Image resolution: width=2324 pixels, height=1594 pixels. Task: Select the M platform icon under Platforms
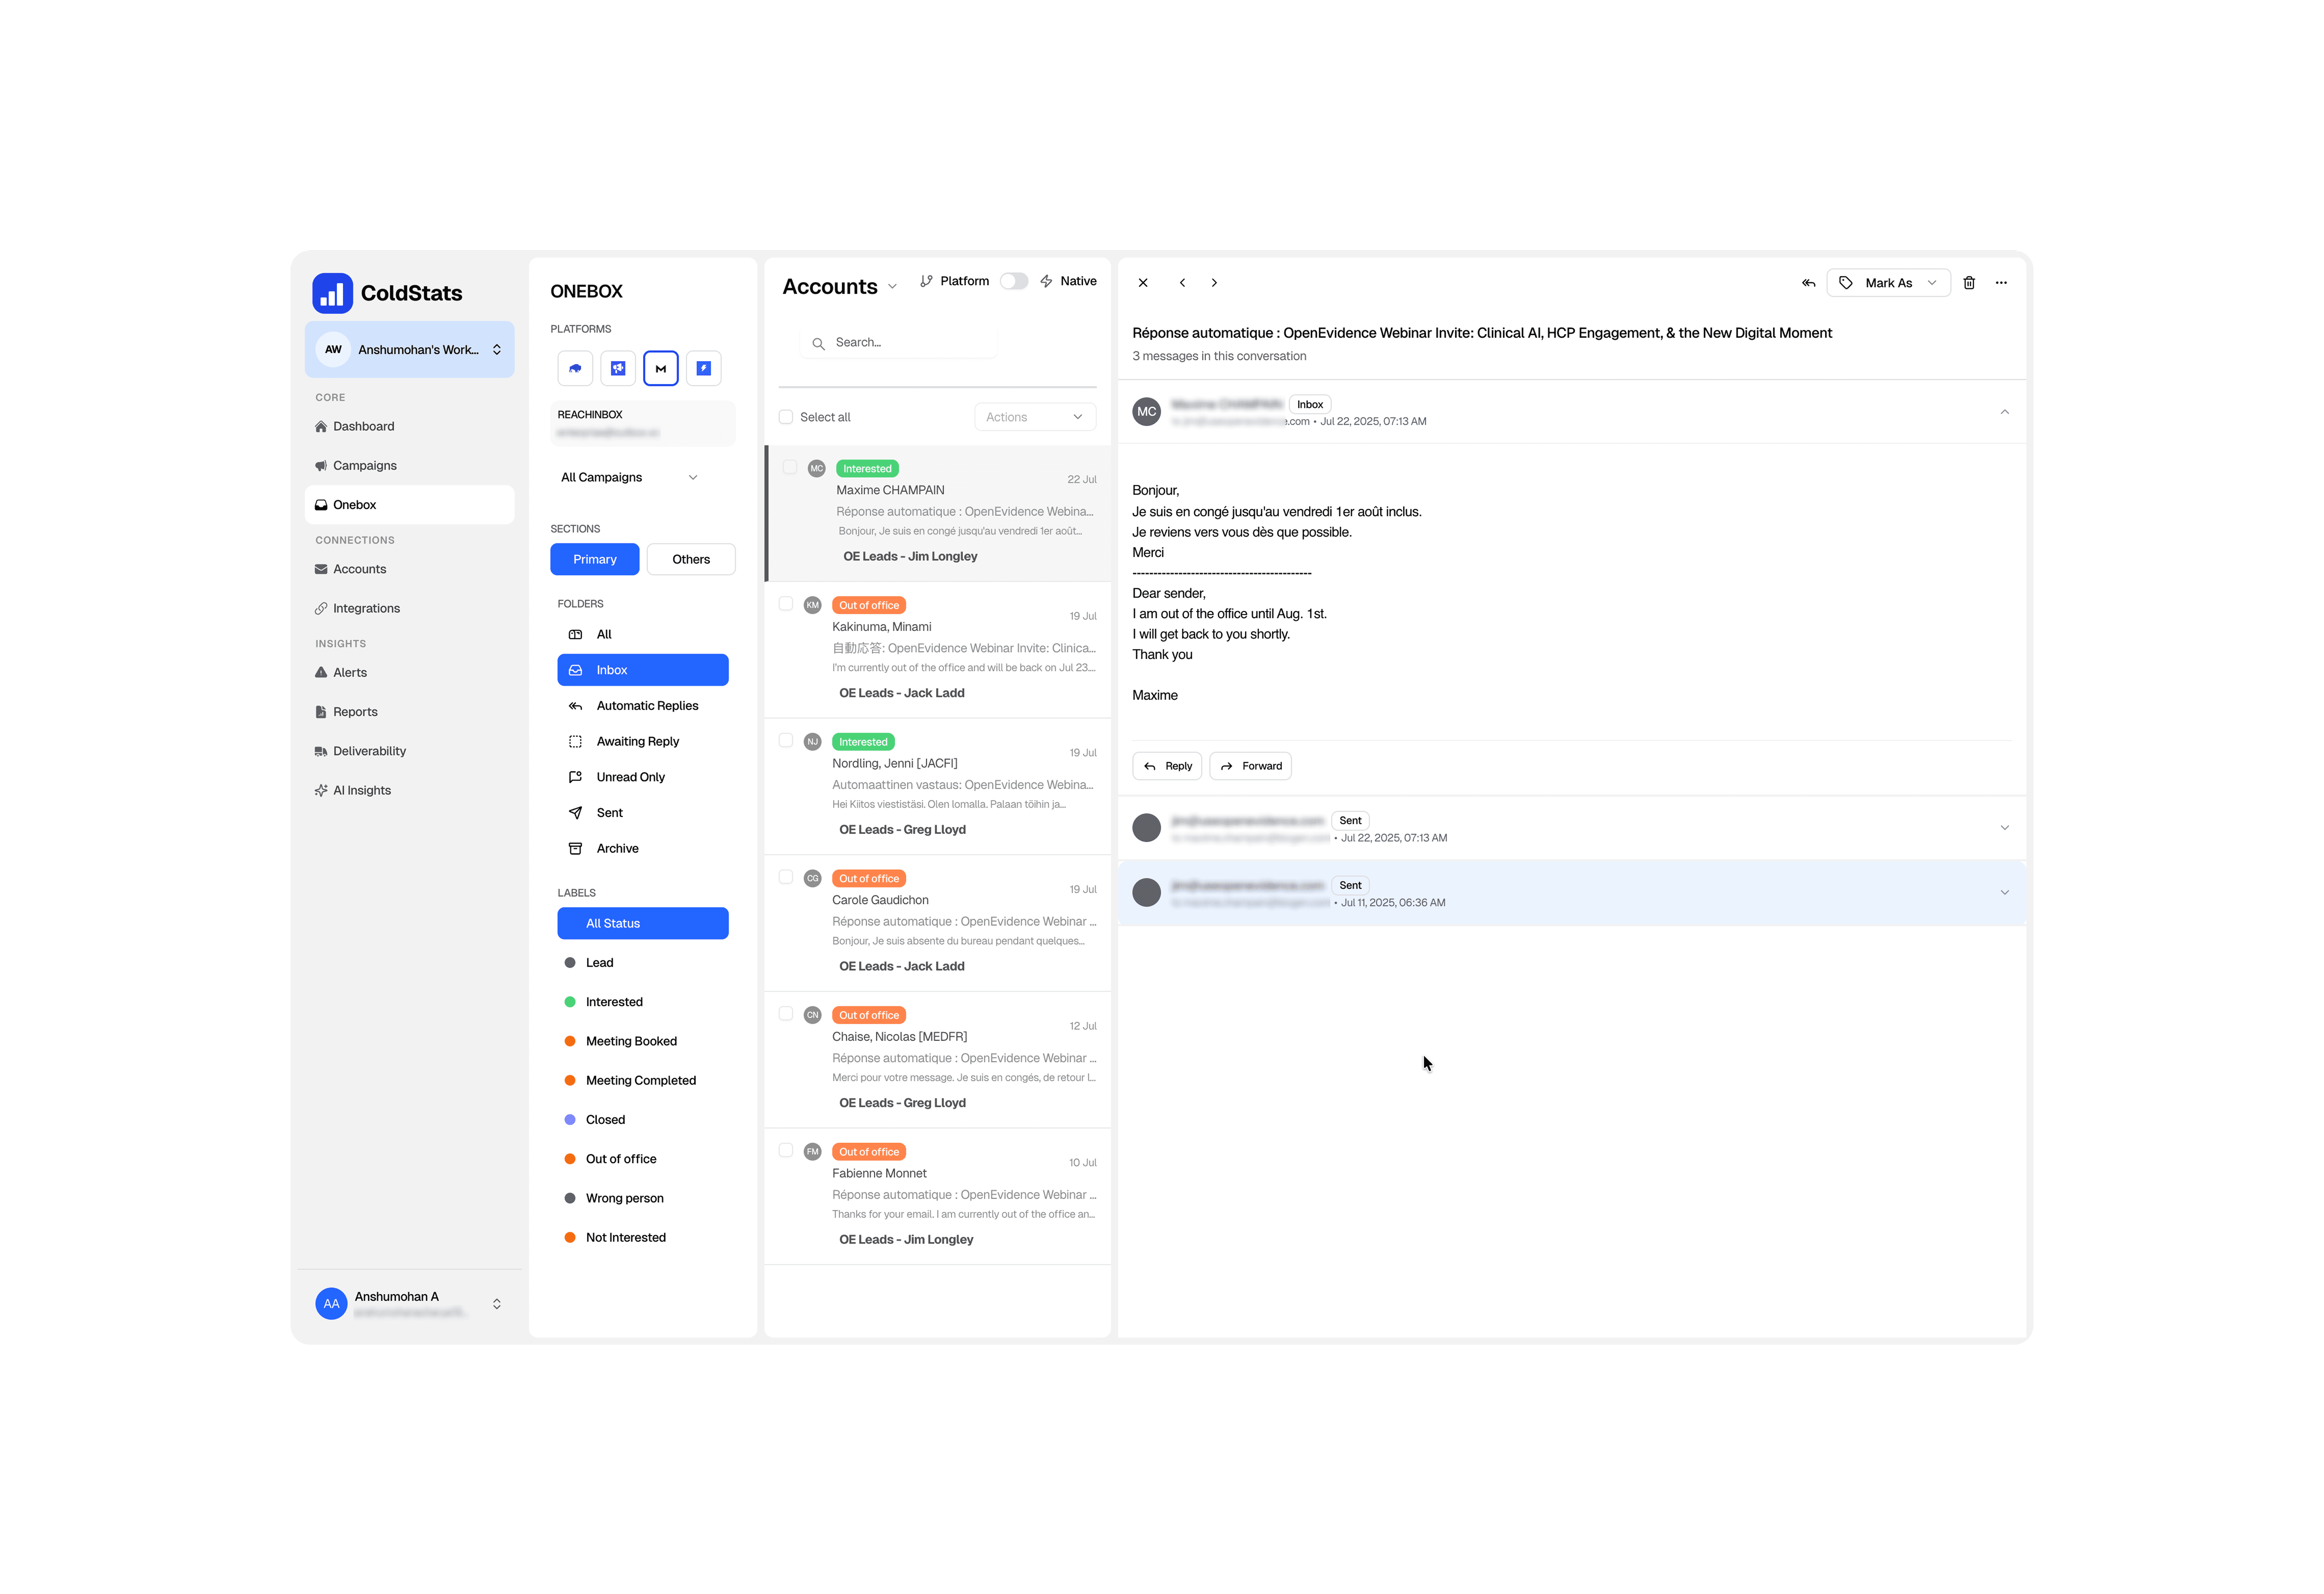(660, 368)
